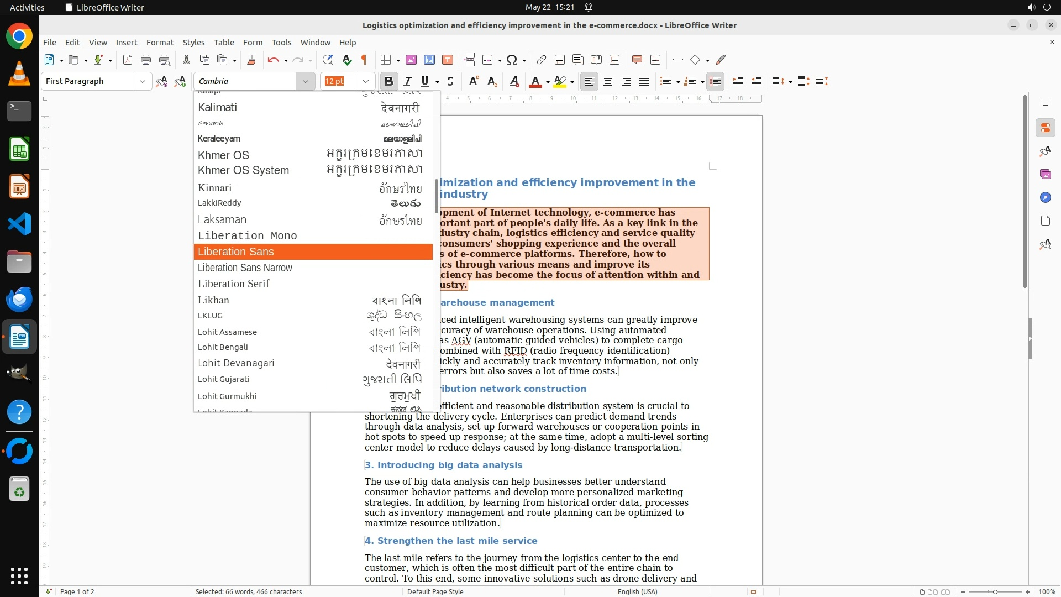Select Liberation Serif from font list
1061x597 pixels.
(234, 284)
